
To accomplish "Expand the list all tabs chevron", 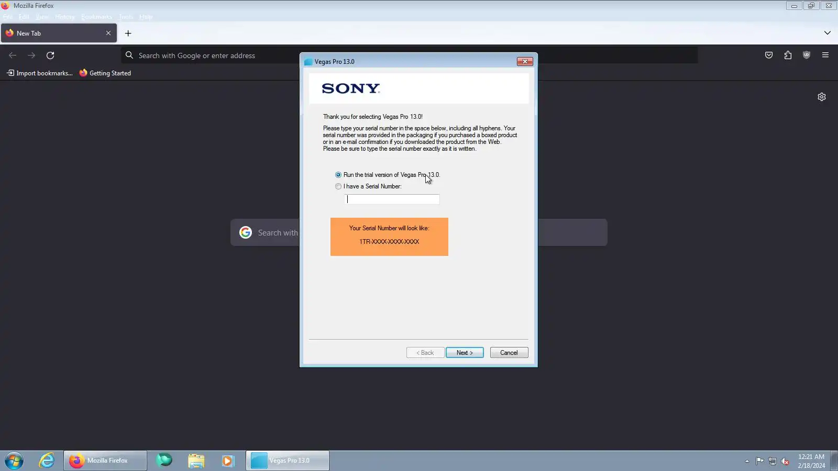I will pos(828,33).
